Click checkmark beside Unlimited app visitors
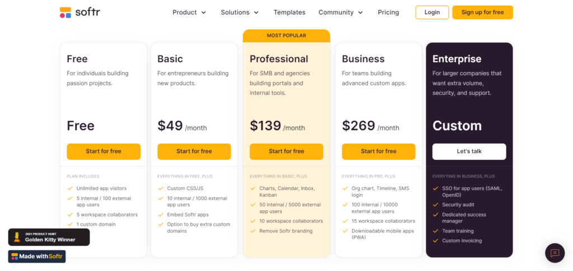Image resolution: width=573 pixels, height=271 pixels. pyautogui.click(x=70, y=188)
